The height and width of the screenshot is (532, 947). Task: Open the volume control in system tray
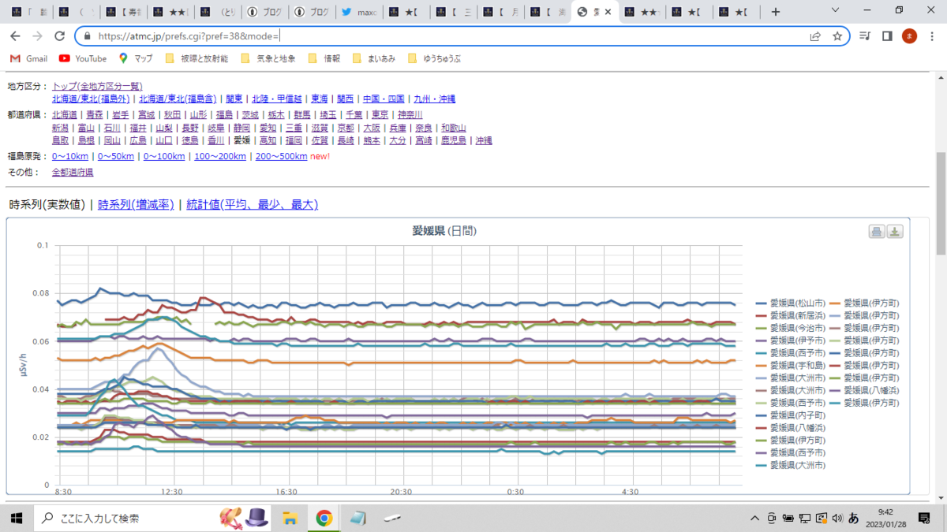(836, 518)
